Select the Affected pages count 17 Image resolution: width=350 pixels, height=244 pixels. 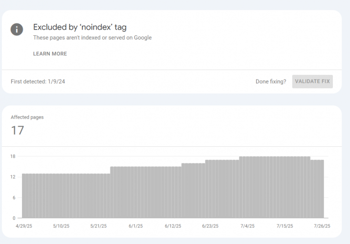pyautogui.click(x=18, y=130)
